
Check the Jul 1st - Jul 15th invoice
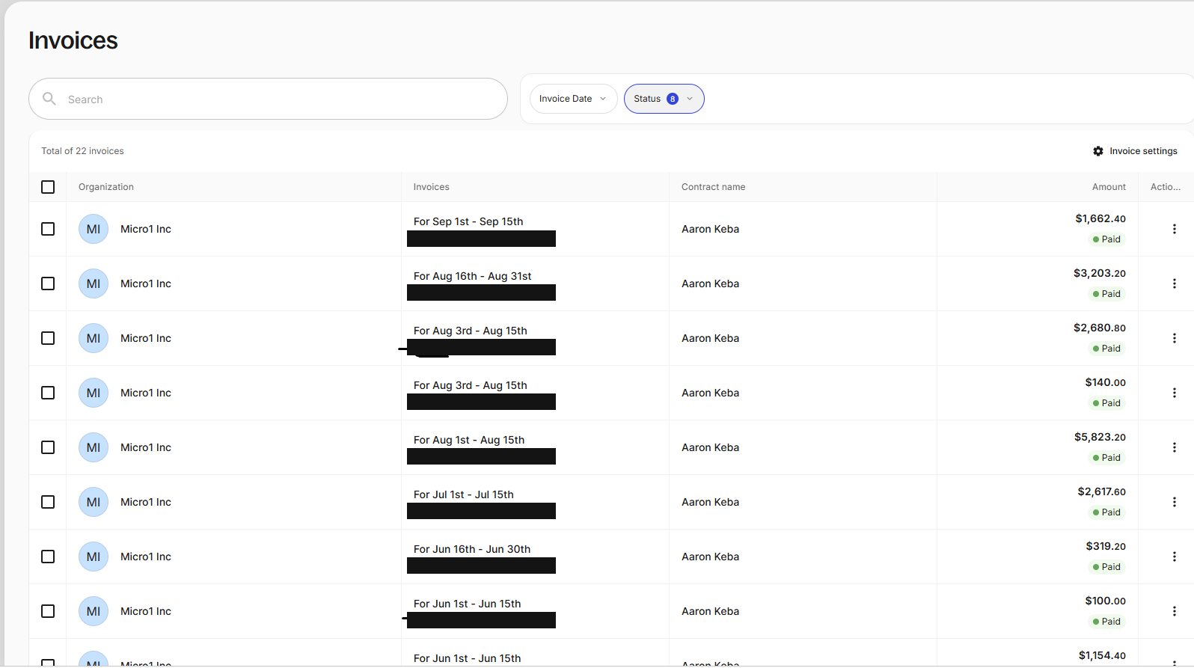(48, 502)
